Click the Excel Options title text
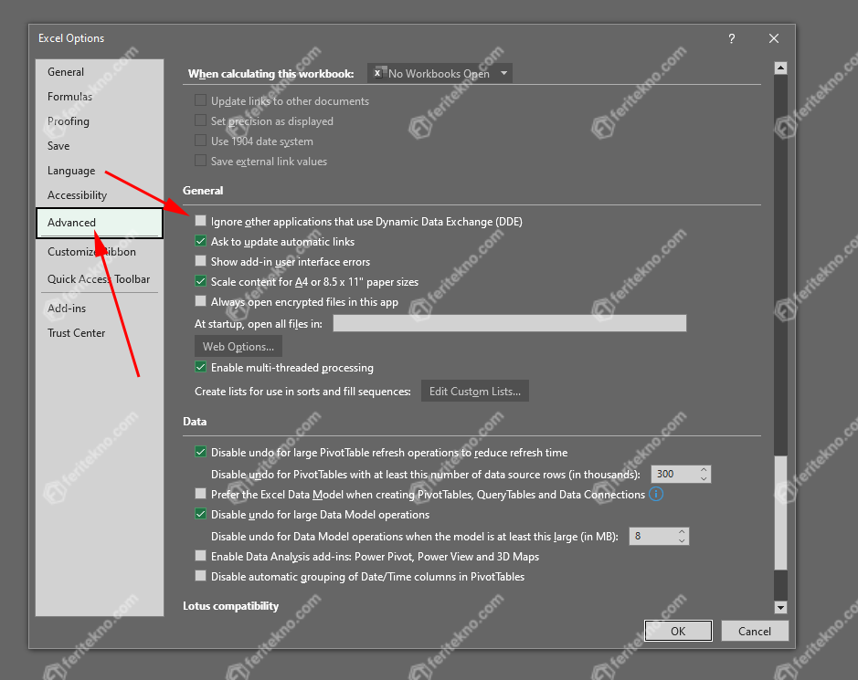The height and width of the screenshot is (680, 858). pyautogui.click(x=71, y=38)
